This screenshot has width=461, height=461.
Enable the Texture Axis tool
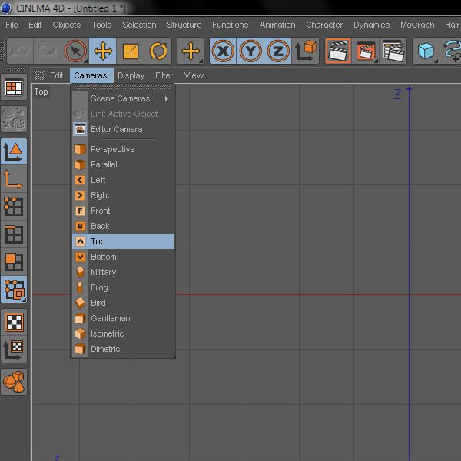[14, 350]
